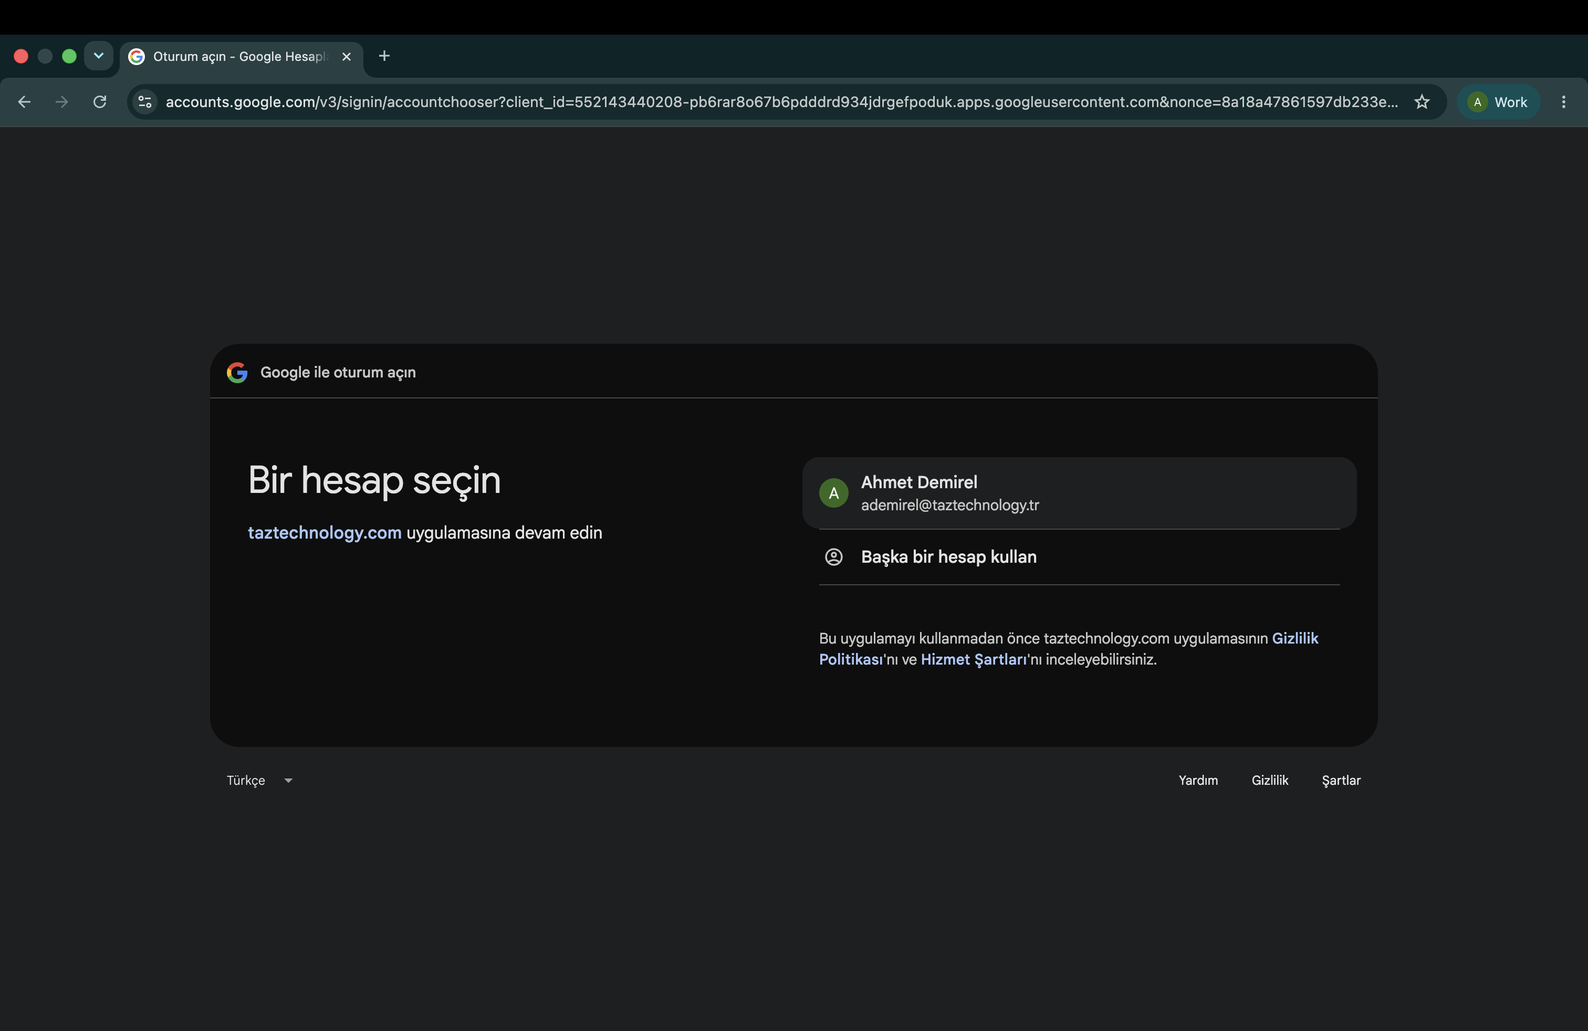The height and width of the screenshot is (1031, 1588).
Task: Expand the tab search dropdown arrow
Action: click(x=99, y=56)
